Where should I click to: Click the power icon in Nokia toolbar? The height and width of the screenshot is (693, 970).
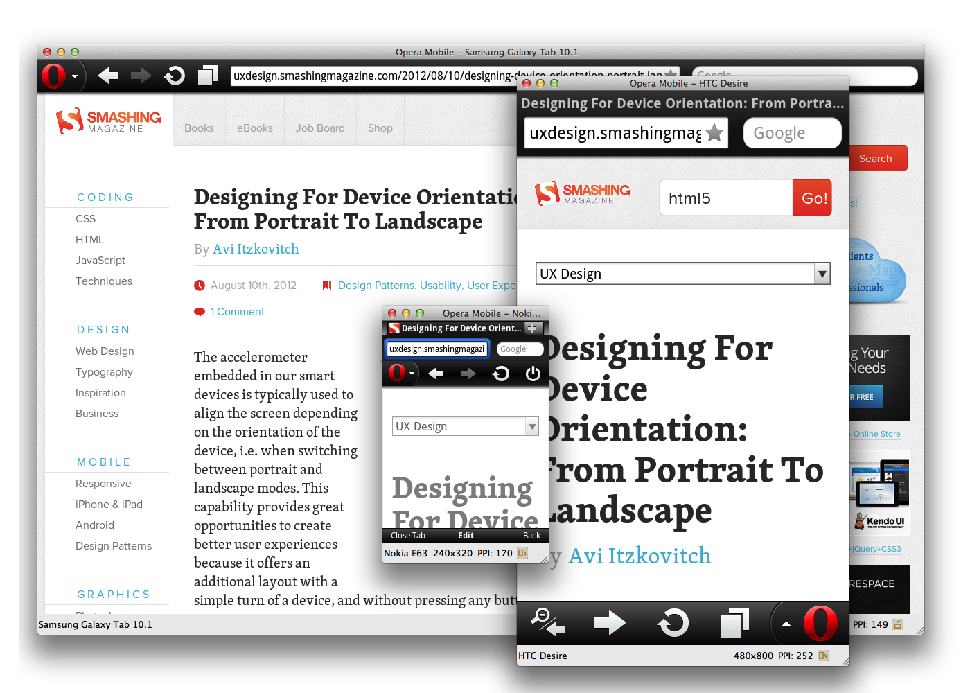(533, 374)
